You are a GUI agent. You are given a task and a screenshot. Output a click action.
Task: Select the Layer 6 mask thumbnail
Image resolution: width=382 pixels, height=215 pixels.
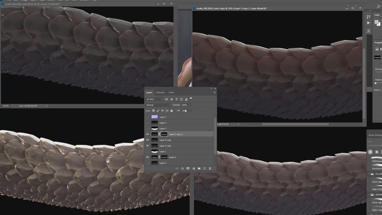point(164,157)
